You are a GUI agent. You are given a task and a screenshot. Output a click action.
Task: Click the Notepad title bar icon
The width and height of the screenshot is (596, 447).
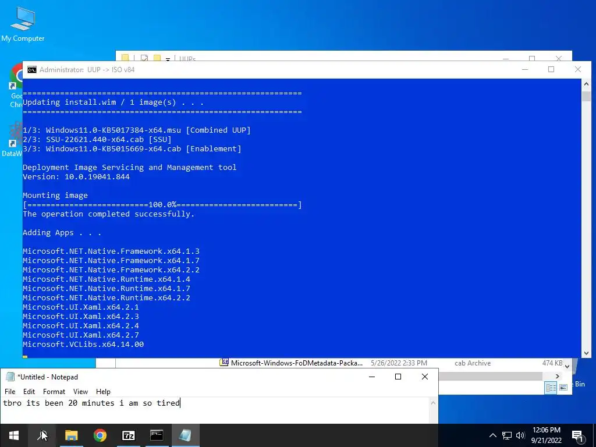coord(10,377)
